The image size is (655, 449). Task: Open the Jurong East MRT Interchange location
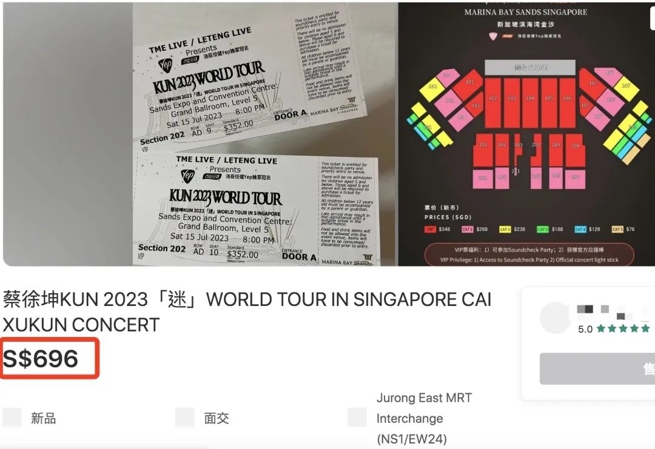coord(424,418)
